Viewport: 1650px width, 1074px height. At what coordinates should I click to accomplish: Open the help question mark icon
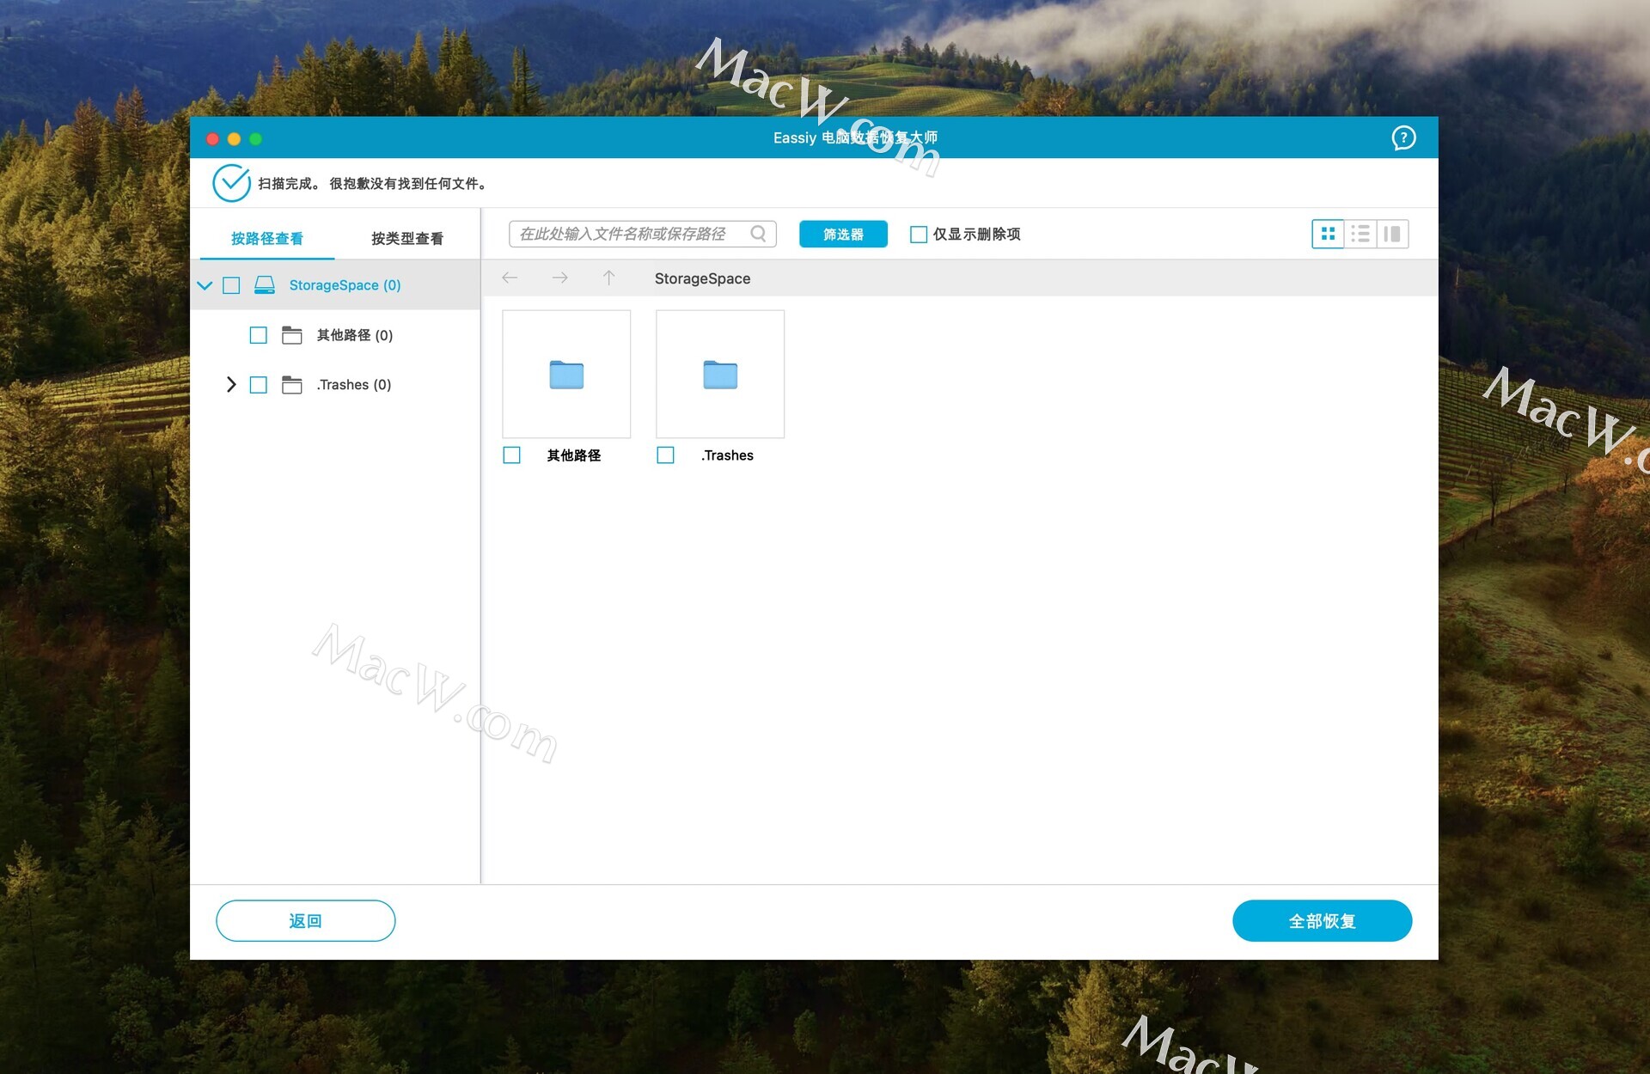[x=1403, y=137]
